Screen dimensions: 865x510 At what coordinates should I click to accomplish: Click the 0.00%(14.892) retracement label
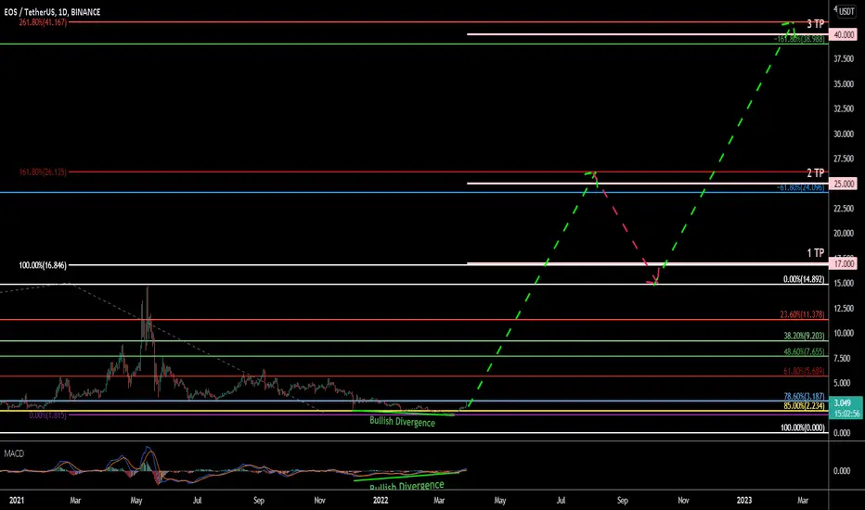point(804,279)
